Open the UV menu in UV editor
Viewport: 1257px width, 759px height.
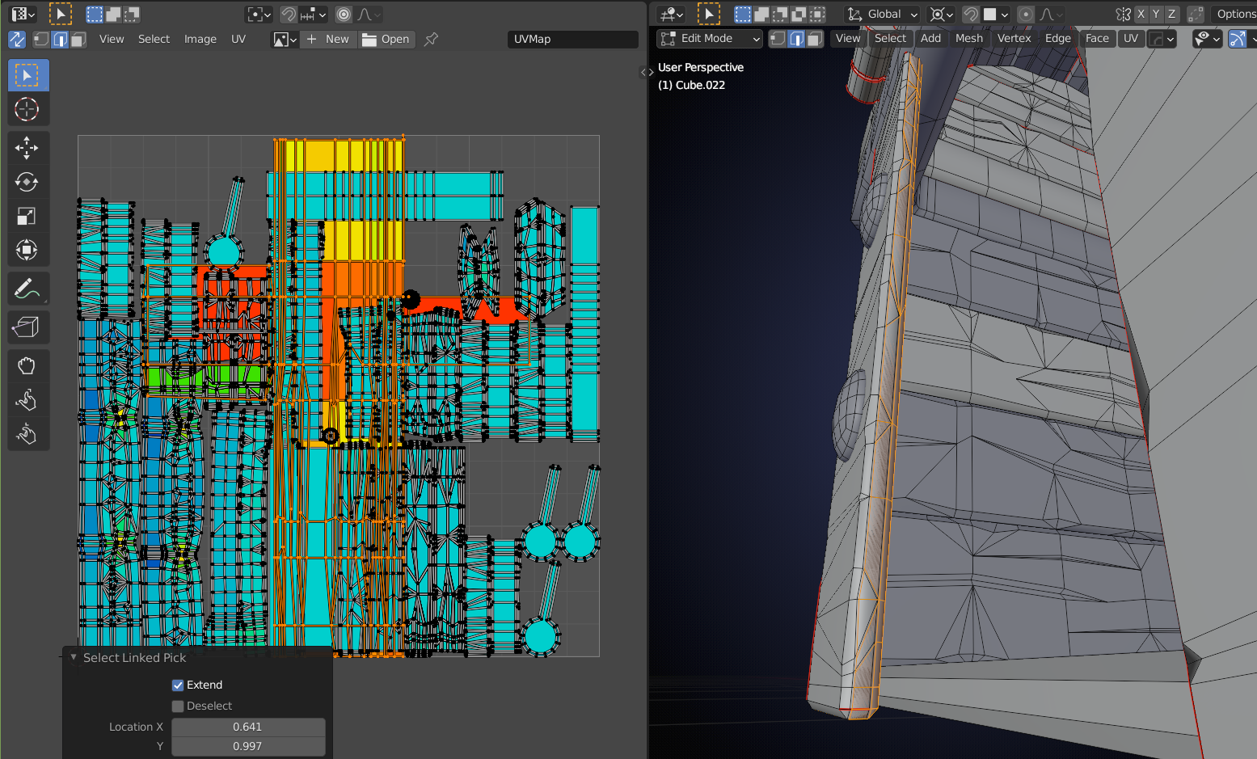click(238, 39)
